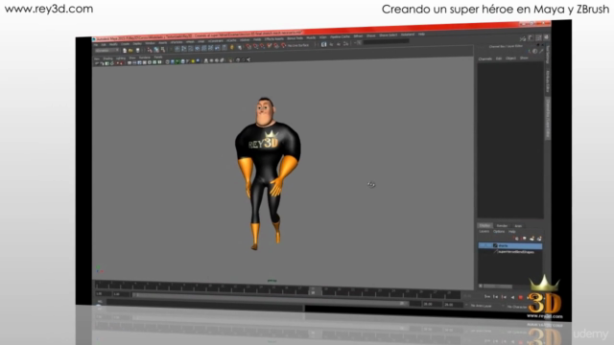
Task: Click the status line text input field
Action: pos(387,41)
